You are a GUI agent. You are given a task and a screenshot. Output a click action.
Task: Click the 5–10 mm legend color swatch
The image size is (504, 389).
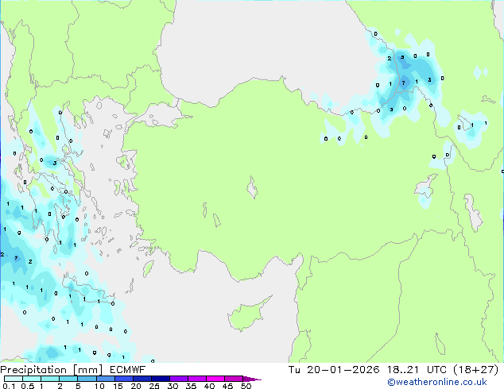[x=87, y=379]
